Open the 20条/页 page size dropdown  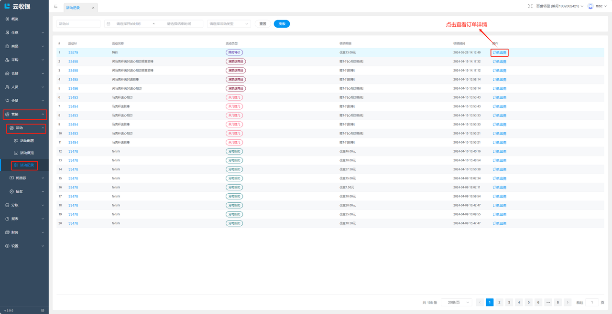[457, 303]
